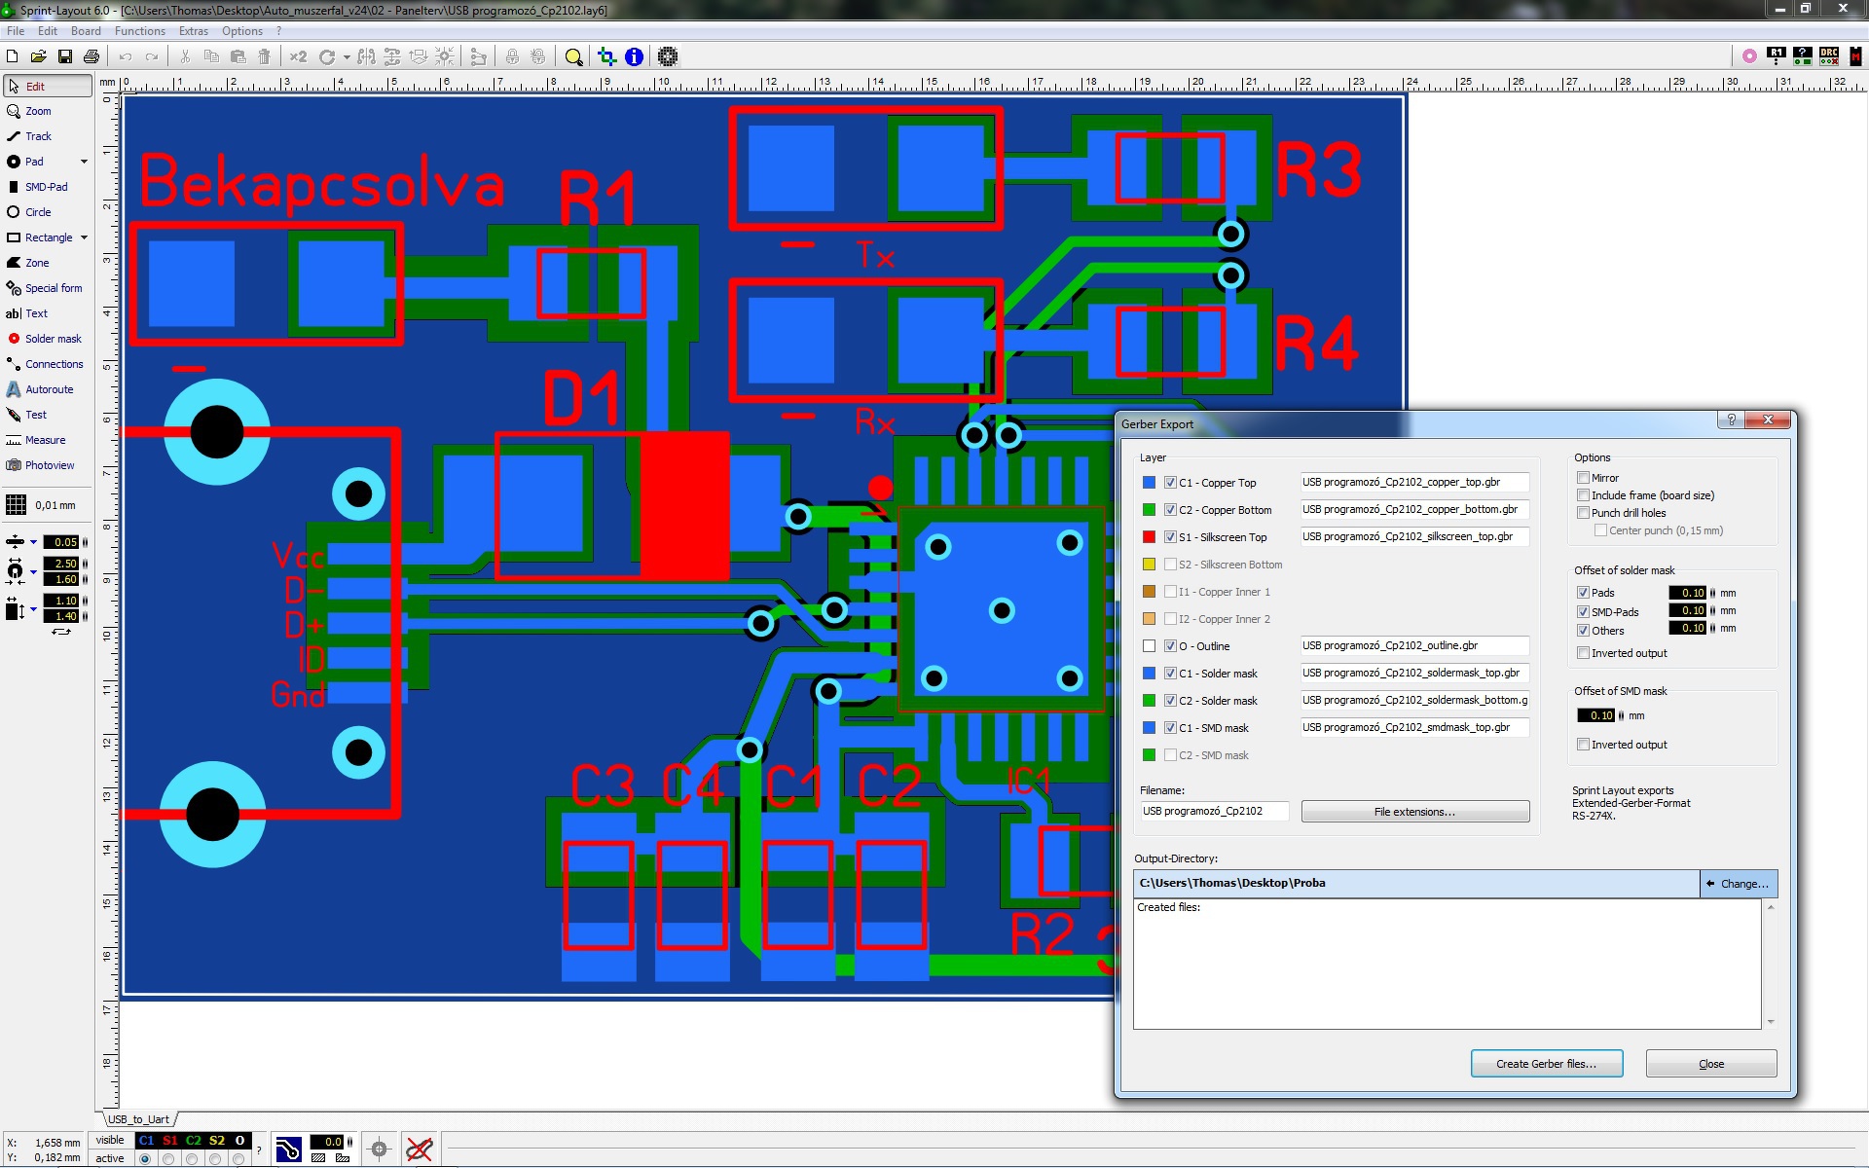The image size is (1869, 1168).
Task: Activate the Autoroute tool
Action: 48,389
